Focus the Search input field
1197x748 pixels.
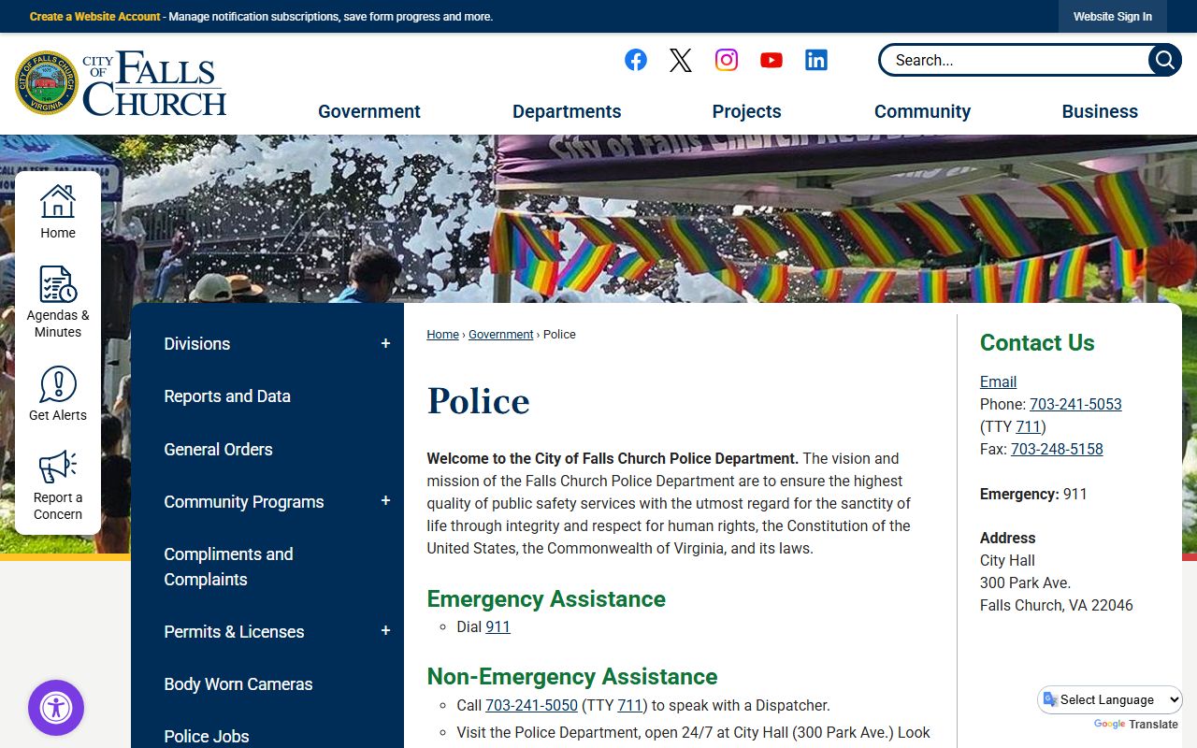(1015, 60)
